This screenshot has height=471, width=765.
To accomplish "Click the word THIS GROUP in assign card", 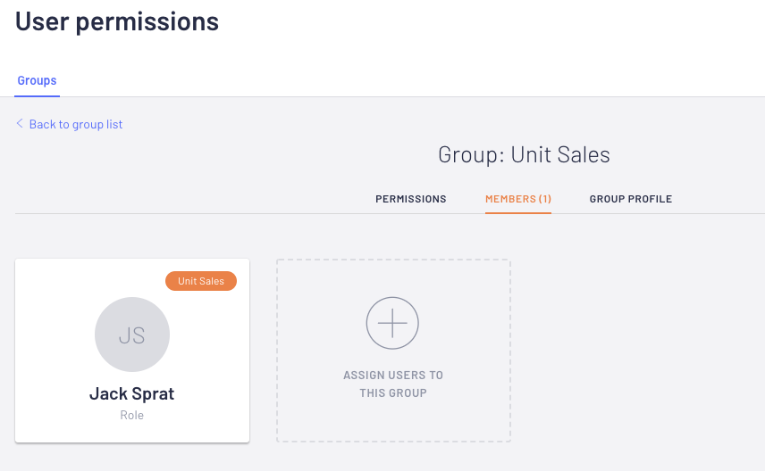I will coord(393,393).
